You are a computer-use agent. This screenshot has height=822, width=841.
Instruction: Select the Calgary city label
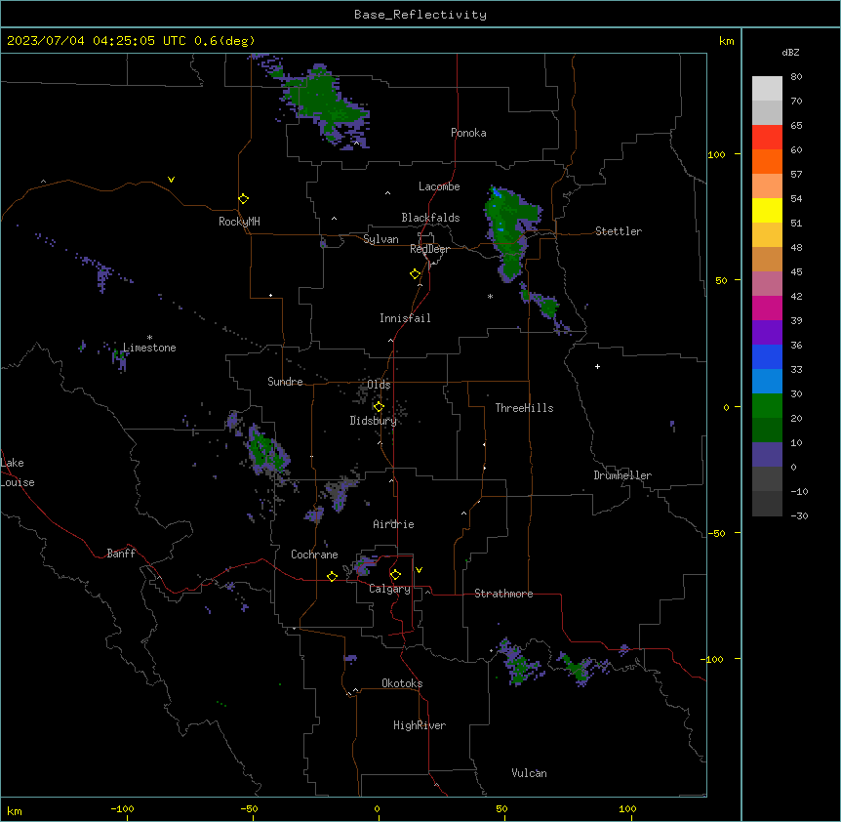coord(389,589)
